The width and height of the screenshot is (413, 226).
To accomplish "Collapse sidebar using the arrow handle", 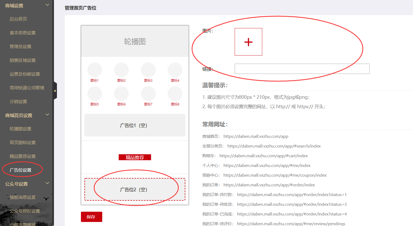I will tap(55, 91).
